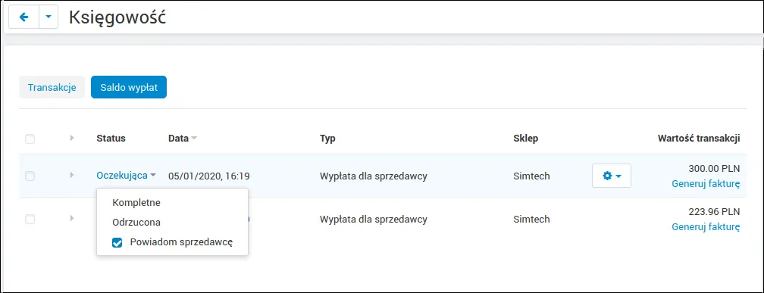Viewport: 764px width, 293px height.
Task: Open the dropdown beside the back arrow
Action: [x=49, y=17]
